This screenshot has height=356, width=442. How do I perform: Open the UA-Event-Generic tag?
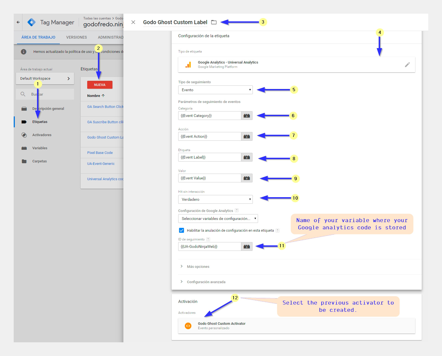point(101,164)
